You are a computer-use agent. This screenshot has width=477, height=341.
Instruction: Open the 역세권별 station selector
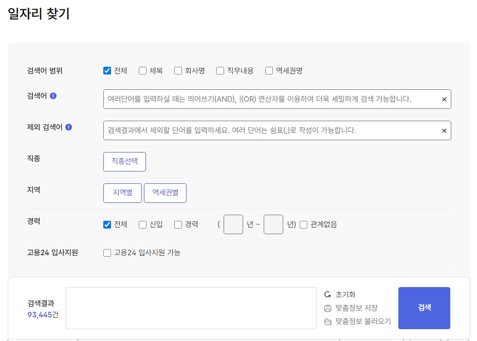click(x=165, y=193)
